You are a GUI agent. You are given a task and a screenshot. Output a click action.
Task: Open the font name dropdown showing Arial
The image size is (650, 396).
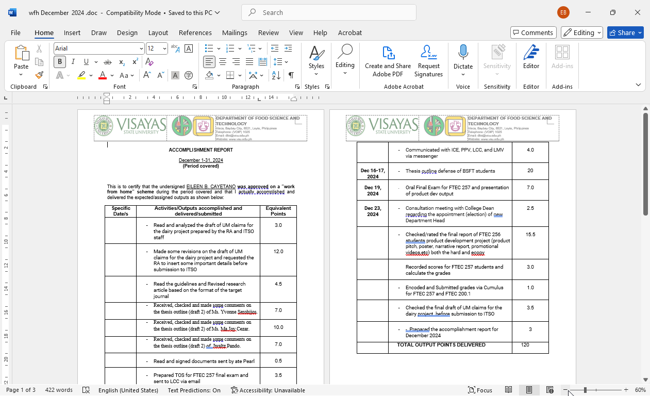141,48
